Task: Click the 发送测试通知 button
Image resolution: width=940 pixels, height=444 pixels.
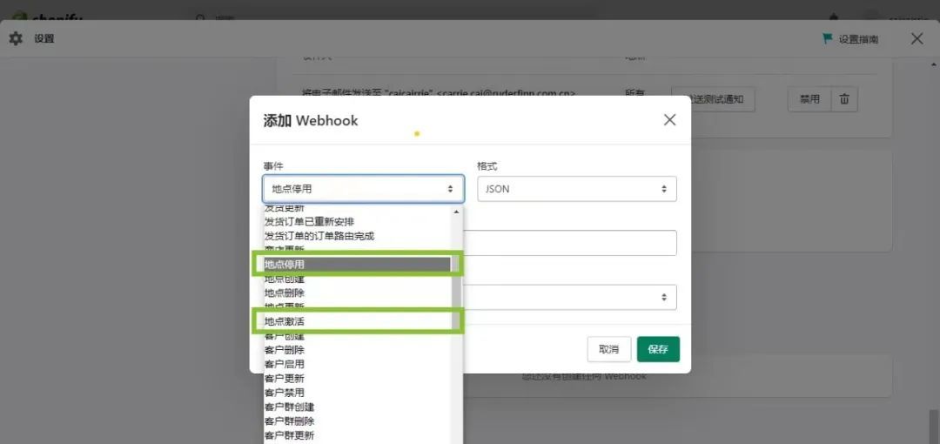Action: point(714,99)
